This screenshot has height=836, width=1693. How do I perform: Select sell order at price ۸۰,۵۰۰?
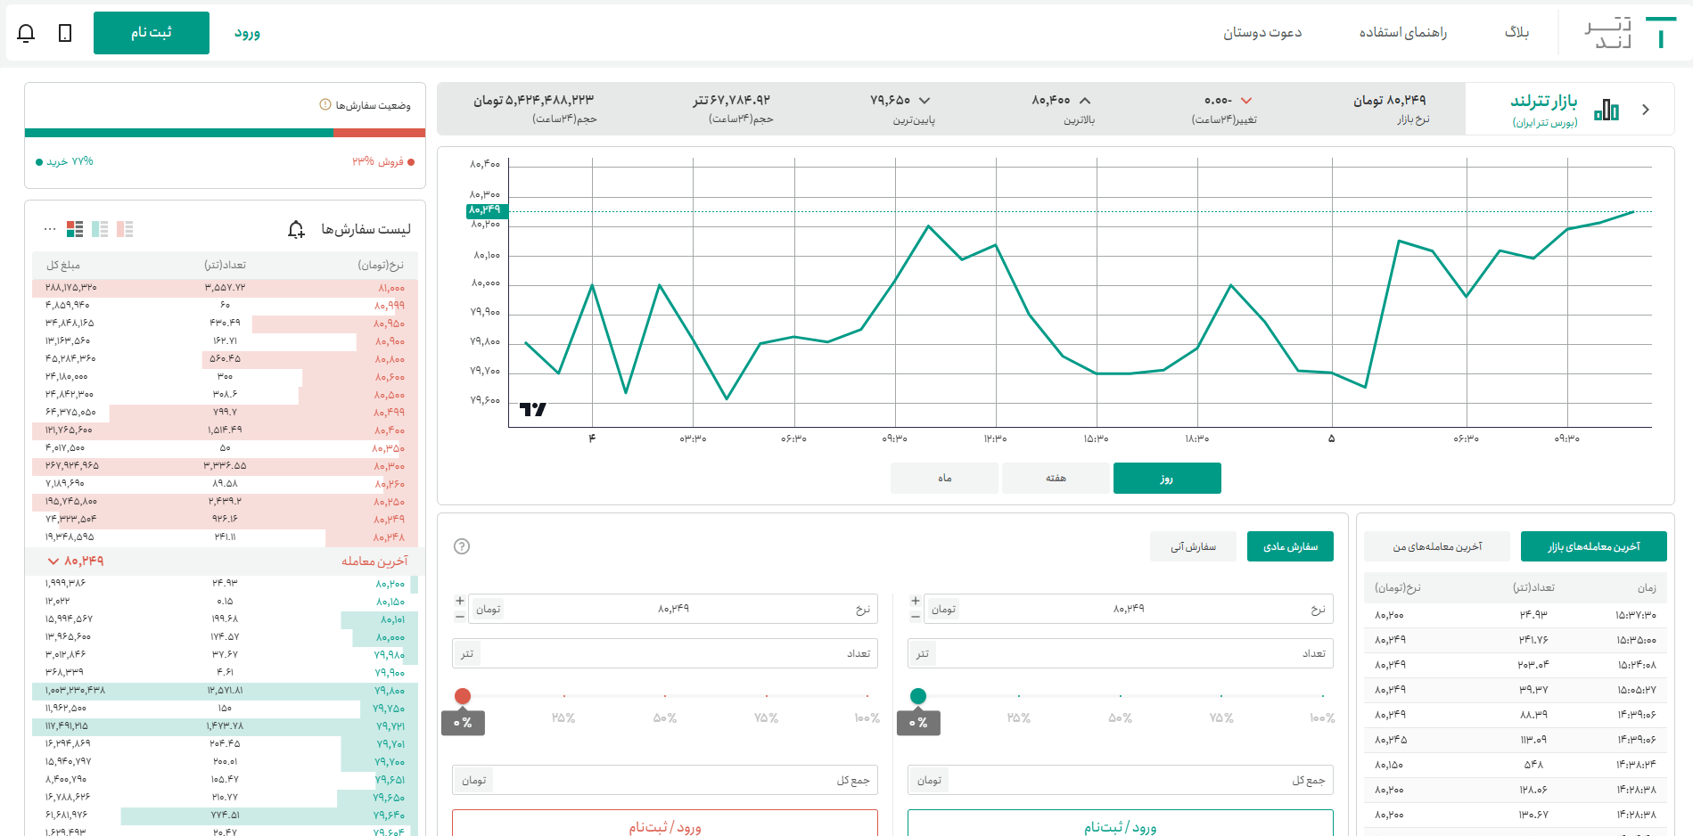click(225, 395)
